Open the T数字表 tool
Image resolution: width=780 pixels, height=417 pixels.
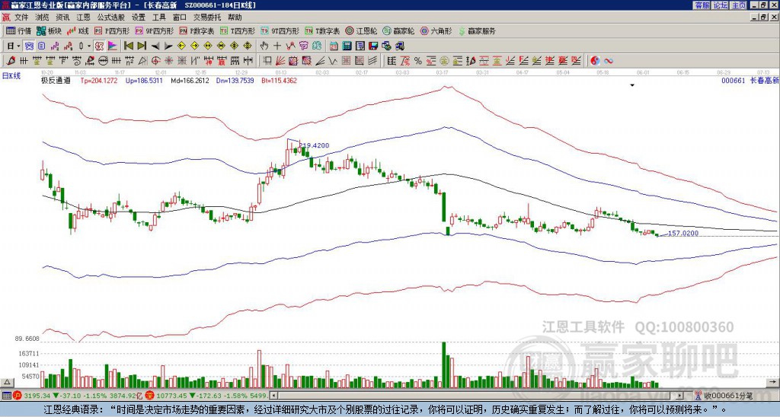tap(322, 30)
